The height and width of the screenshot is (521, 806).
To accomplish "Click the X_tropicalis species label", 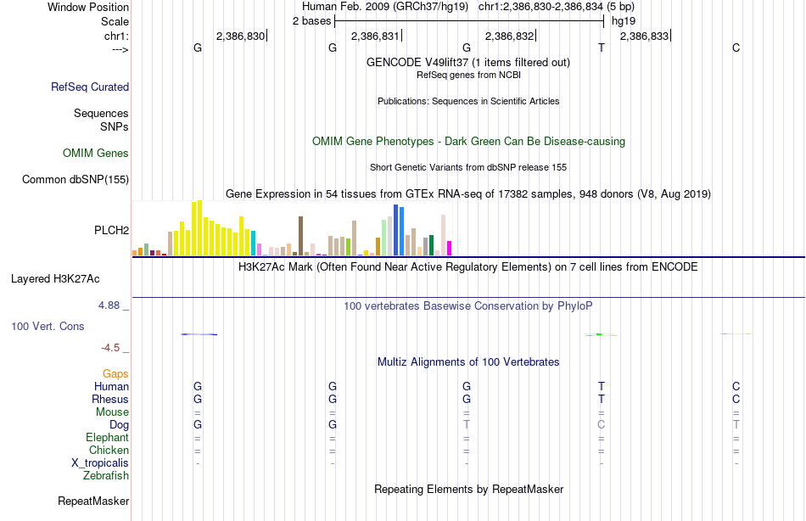I will coord(100,463).
